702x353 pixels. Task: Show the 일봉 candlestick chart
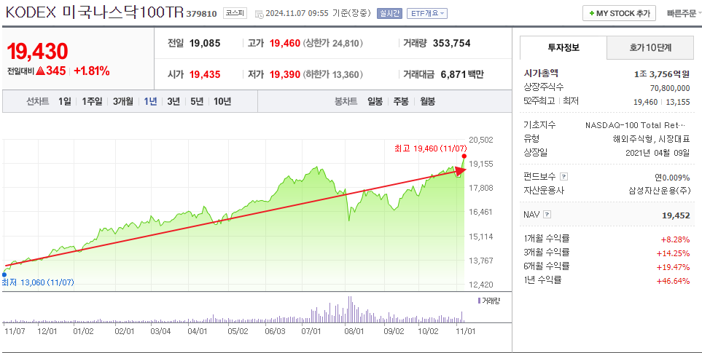(x=375, y=101)
